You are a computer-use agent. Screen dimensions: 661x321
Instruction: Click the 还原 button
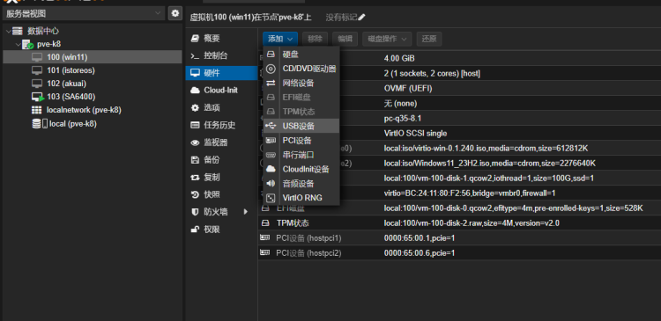pyautogui.click(x=429, y=39)
